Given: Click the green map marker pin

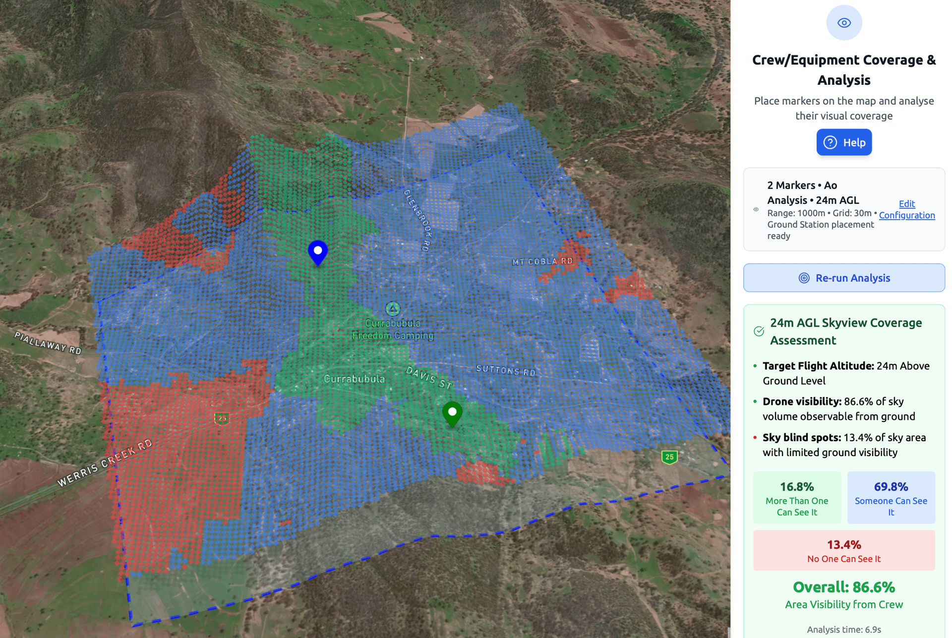Looking at the screenshot, I should click(452, 413).
